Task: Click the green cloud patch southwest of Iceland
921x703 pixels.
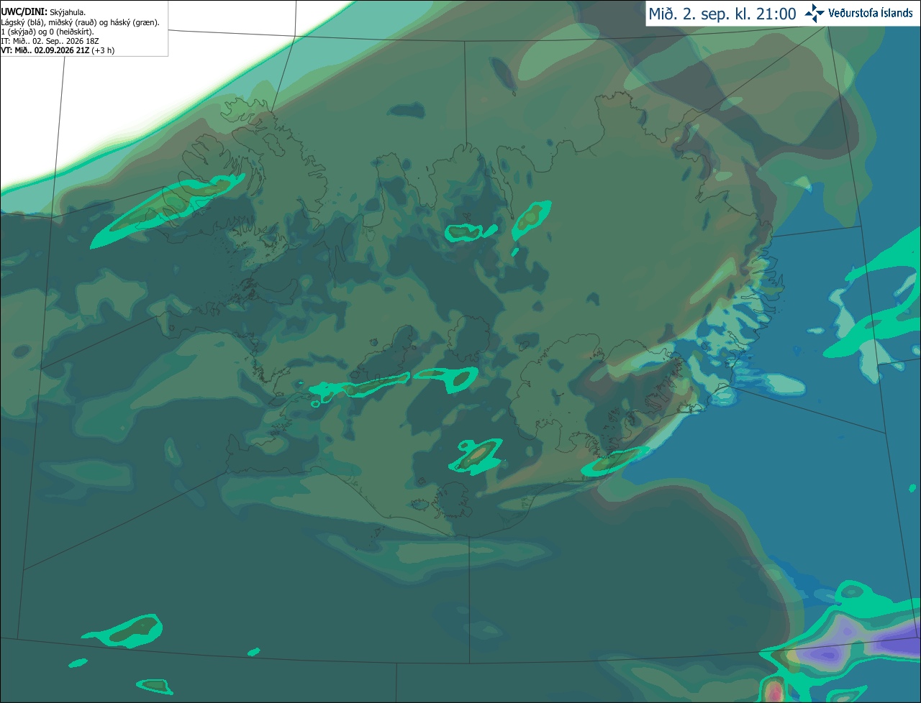Action: [124, 630]
